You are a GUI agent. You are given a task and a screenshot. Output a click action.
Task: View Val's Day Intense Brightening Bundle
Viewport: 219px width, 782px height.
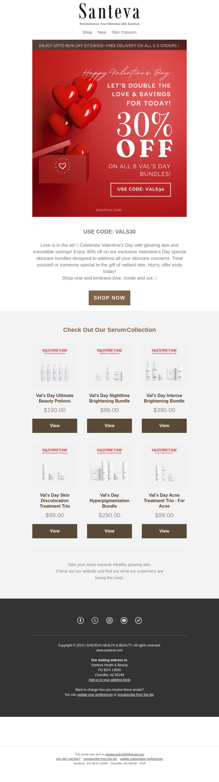tap(164, 426)
